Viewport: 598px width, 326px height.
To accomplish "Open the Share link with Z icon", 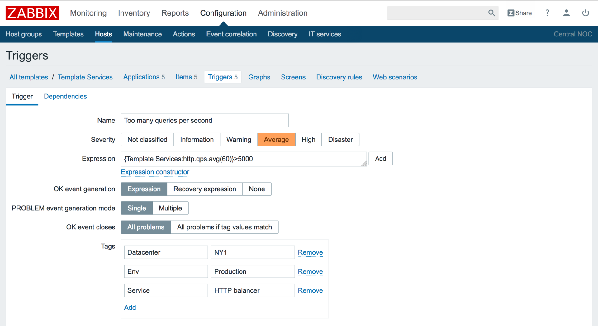I will [520, 13].
